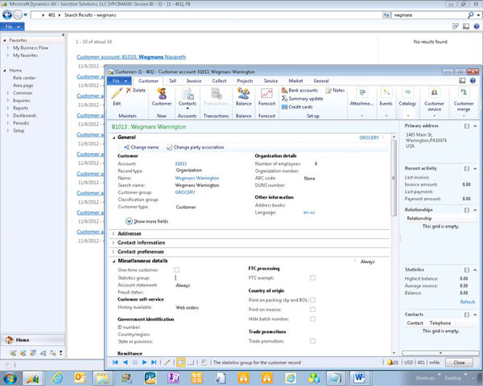Click the help icon in customer window
Viewport: 483px width, 386px height.
[x=473, y=80]
